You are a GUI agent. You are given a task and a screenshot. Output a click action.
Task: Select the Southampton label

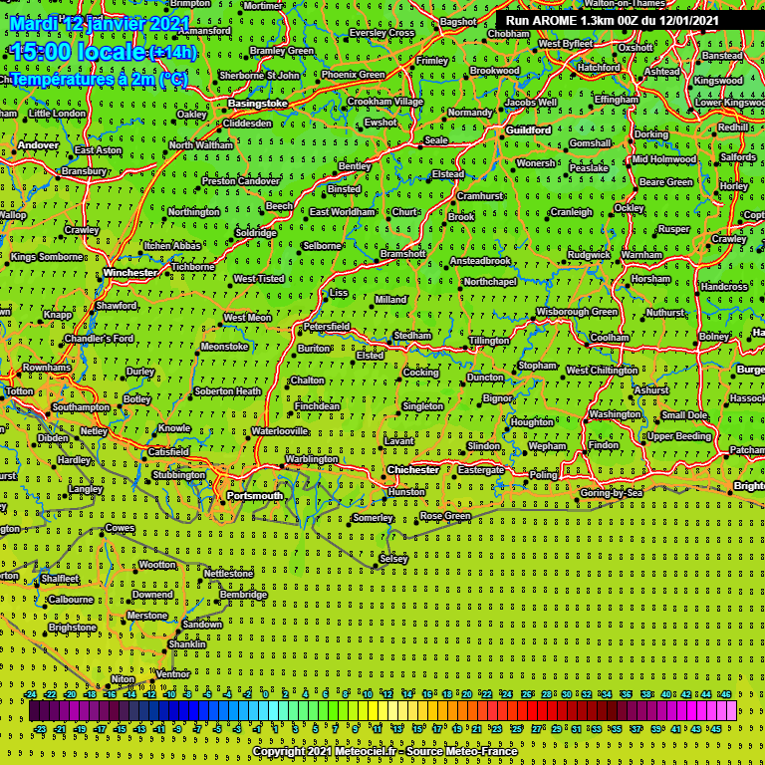tap(81, 406)
